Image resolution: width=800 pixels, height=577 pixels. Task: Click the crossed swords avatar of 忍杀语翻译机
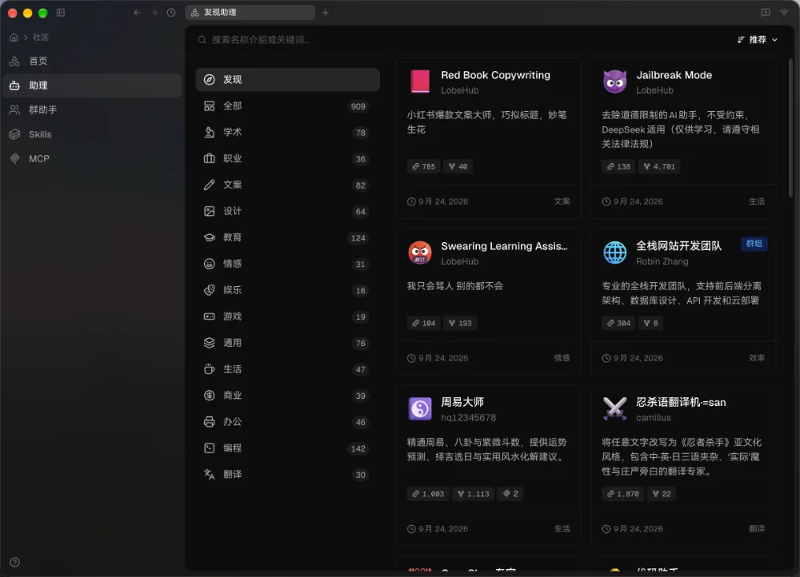[x=614, y=409]
